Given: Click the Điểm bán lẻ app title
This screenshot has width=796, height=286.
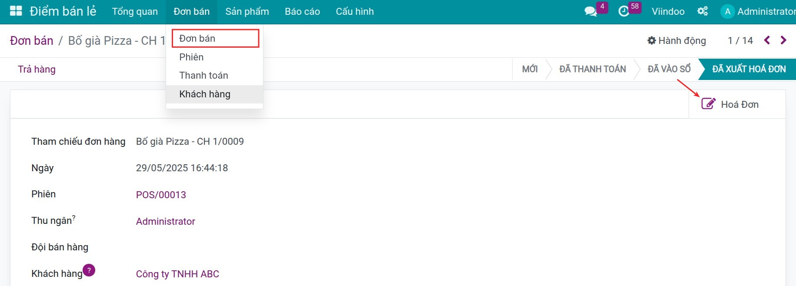Looking at the screenshot, I should tap(63, 11).
